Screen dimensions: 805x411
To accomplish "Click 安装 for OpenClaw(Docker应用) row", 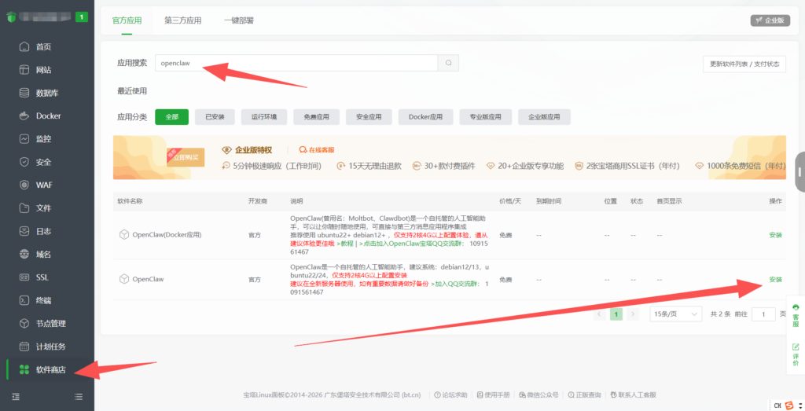I will click(x=775, y=235).
